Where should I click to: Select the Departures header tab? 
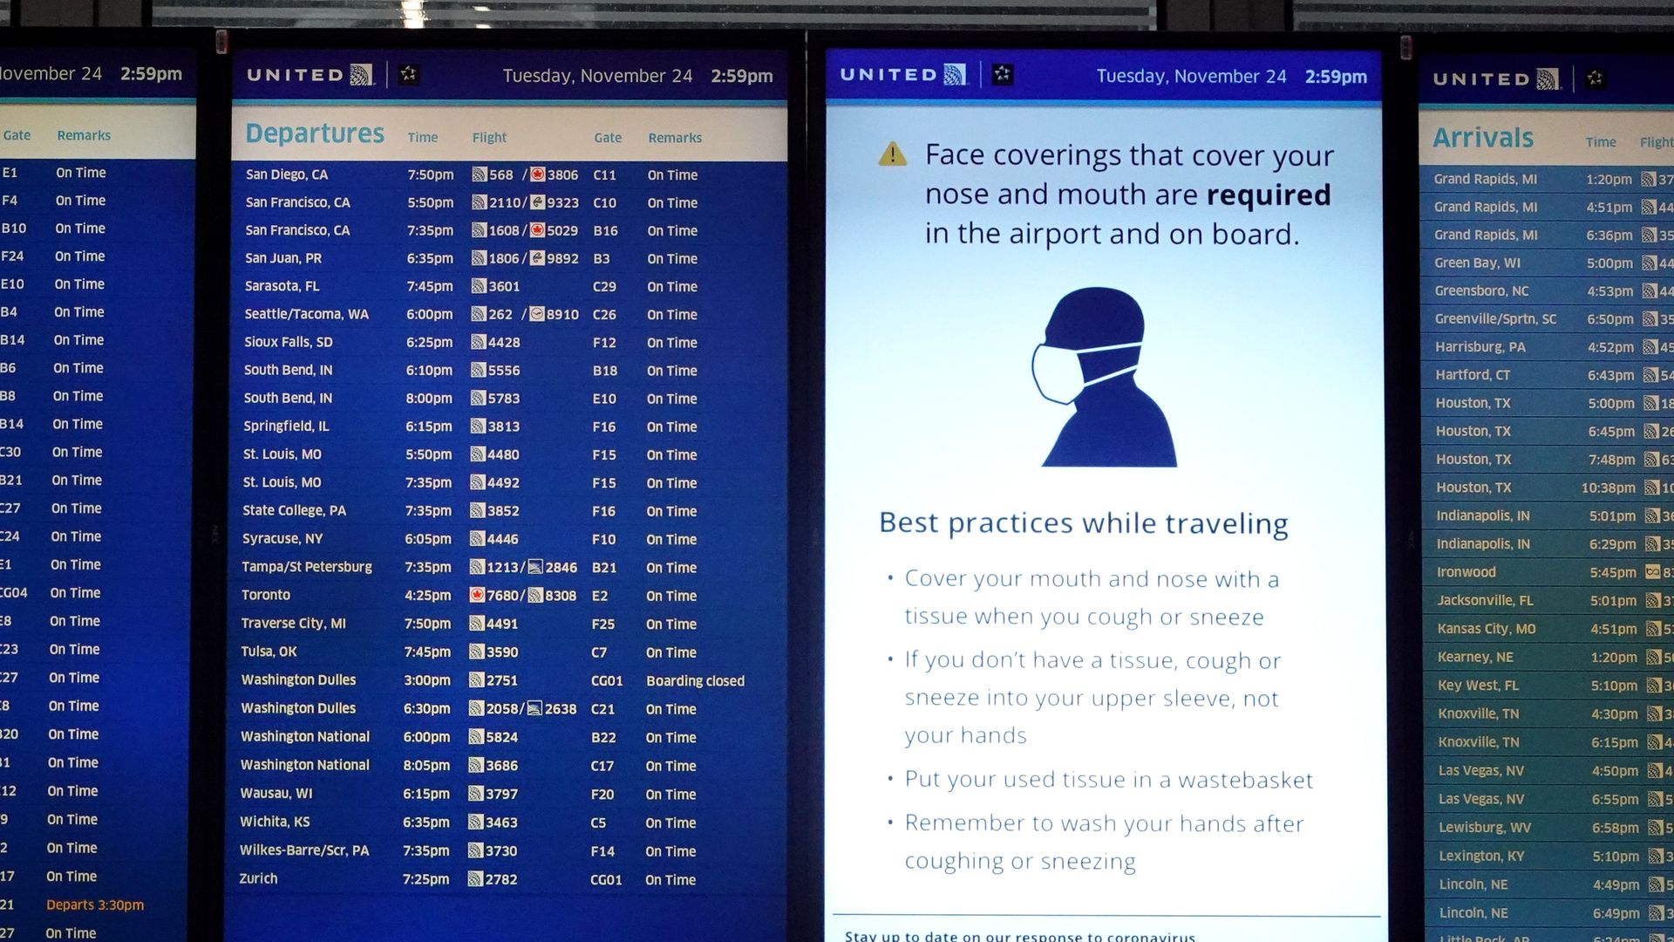tap(315, 133)
